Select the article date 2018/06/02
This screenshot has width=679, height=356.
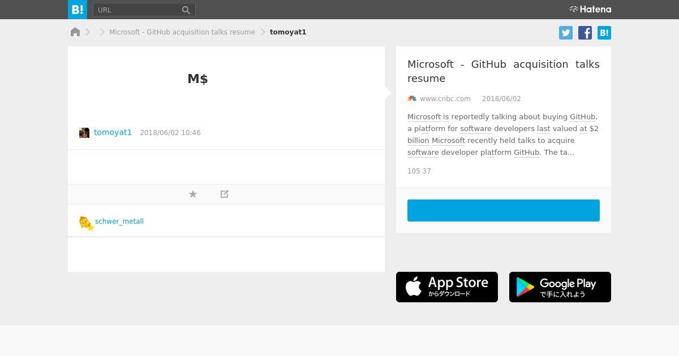[501, 99]
